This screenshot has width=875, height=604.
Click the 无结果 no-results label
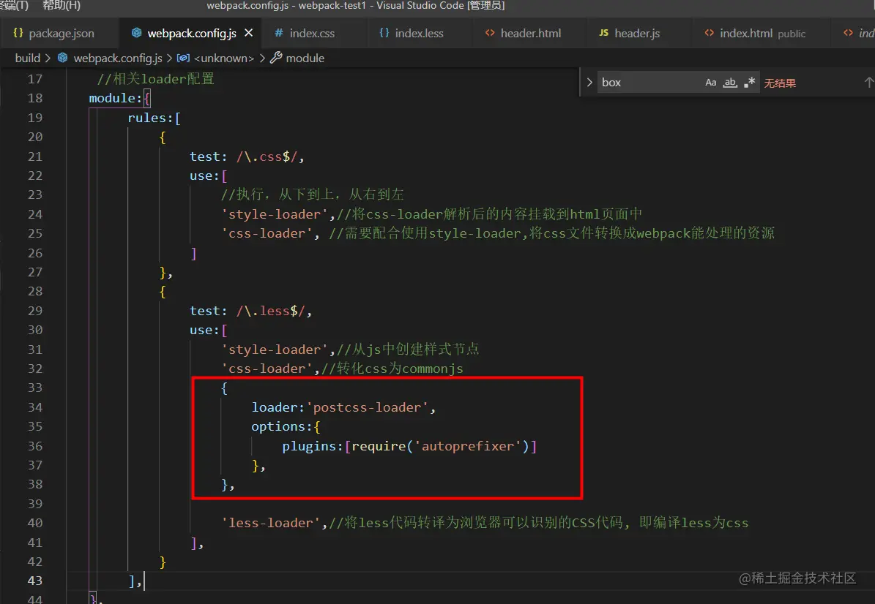[x=780, y=83]
